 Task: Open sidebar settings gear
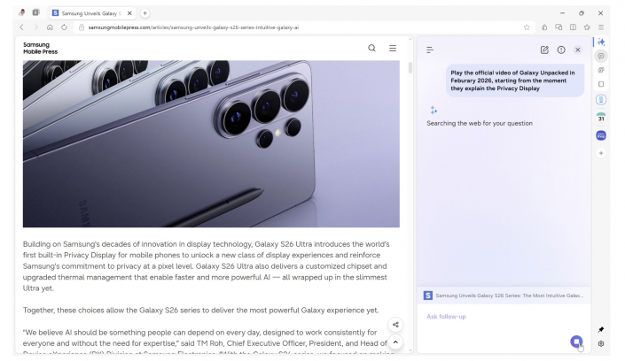point(601,344)
